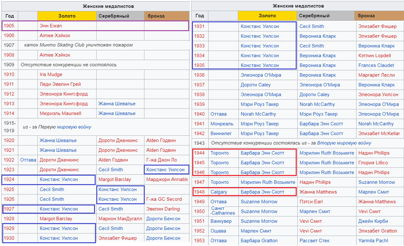The image size is (404, 246).
Task: Select the Леди Эвелин Грей link
Action: pyautogui.click(x=60, y=84)
